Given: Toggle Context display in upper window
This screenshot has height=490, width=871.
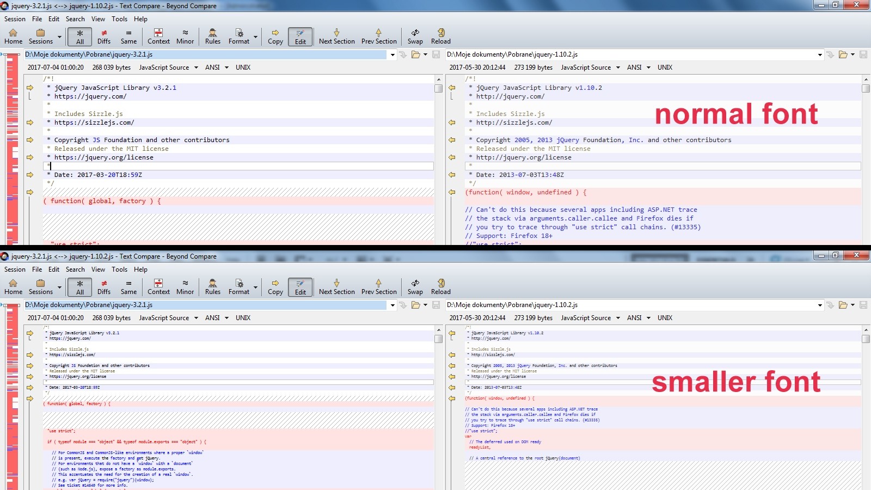Looking at the screenshot, I should pos(158,36).
